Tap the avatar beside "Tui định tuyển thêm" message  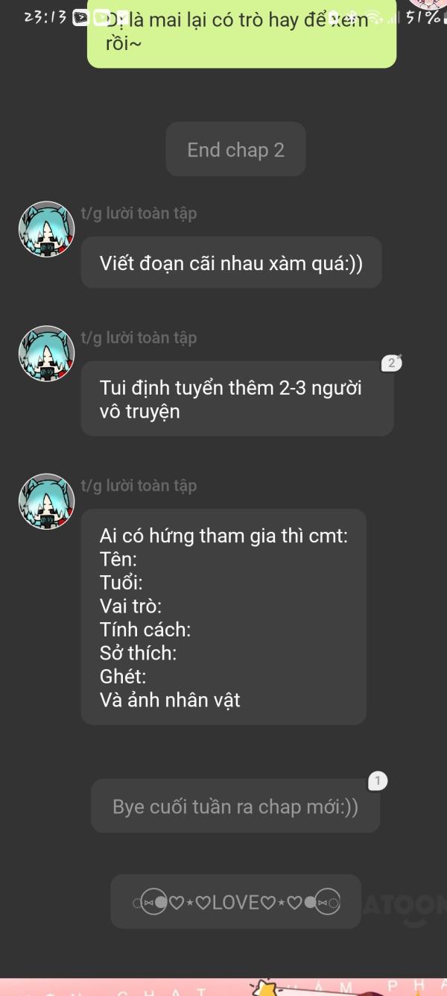click(48, 354)
